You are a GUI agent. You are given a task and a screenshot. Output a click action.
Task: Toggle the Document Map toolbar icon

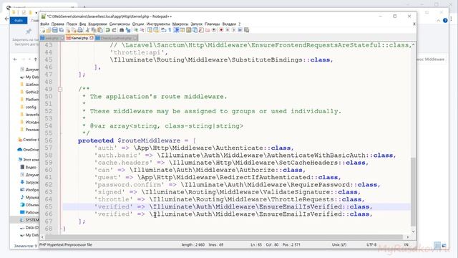tap(189, 30)
